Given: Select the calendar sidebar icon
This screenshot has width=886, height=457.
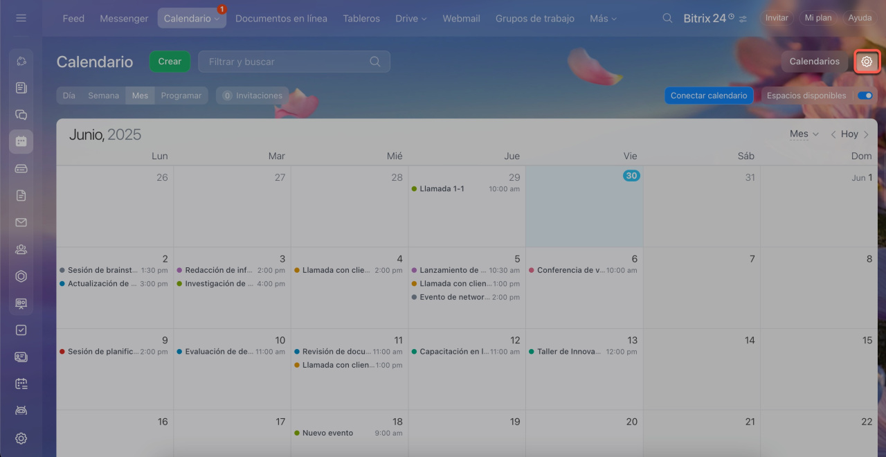Looking at the screenshot, I should click(21, 141).
